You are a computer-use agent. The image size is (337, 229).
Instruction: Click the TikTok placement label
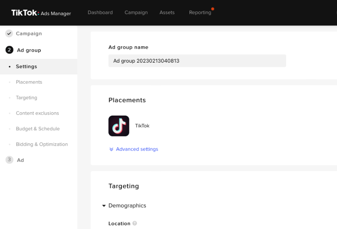[x=142, y=126]
